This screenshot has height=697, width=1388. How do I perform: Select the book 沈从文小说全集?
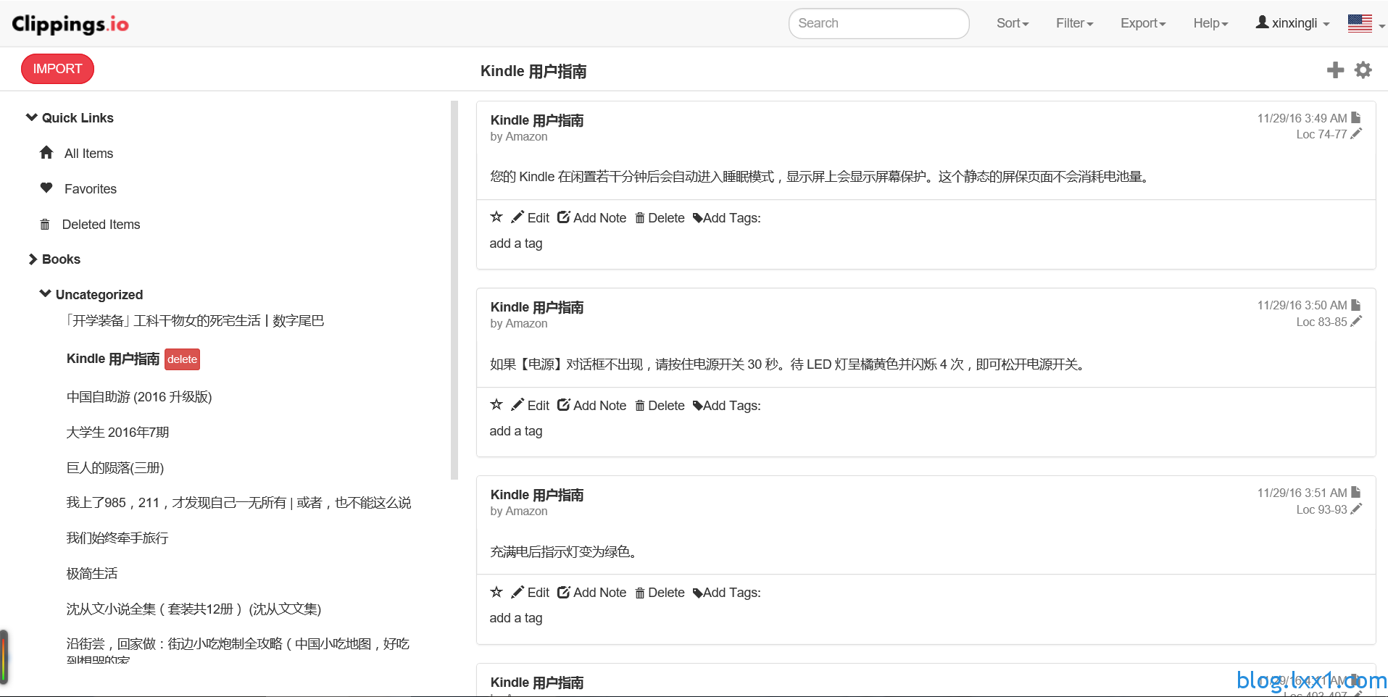pyautogui.click(x=194, y=609)
